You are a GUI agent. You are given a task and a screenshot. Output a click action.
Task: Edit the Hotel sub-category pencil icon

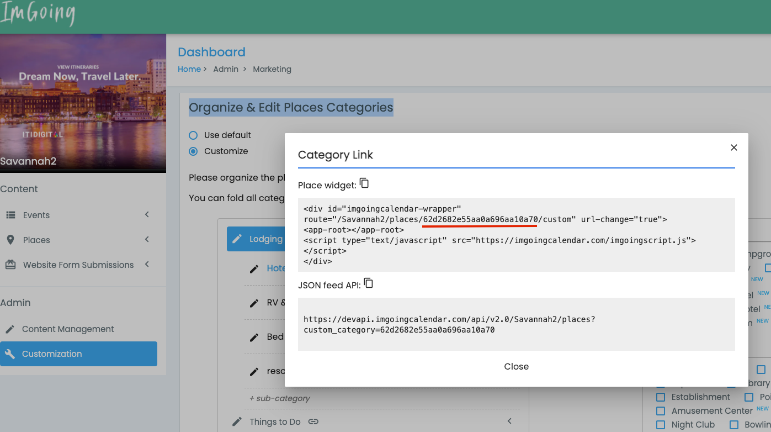pos(254,268)
